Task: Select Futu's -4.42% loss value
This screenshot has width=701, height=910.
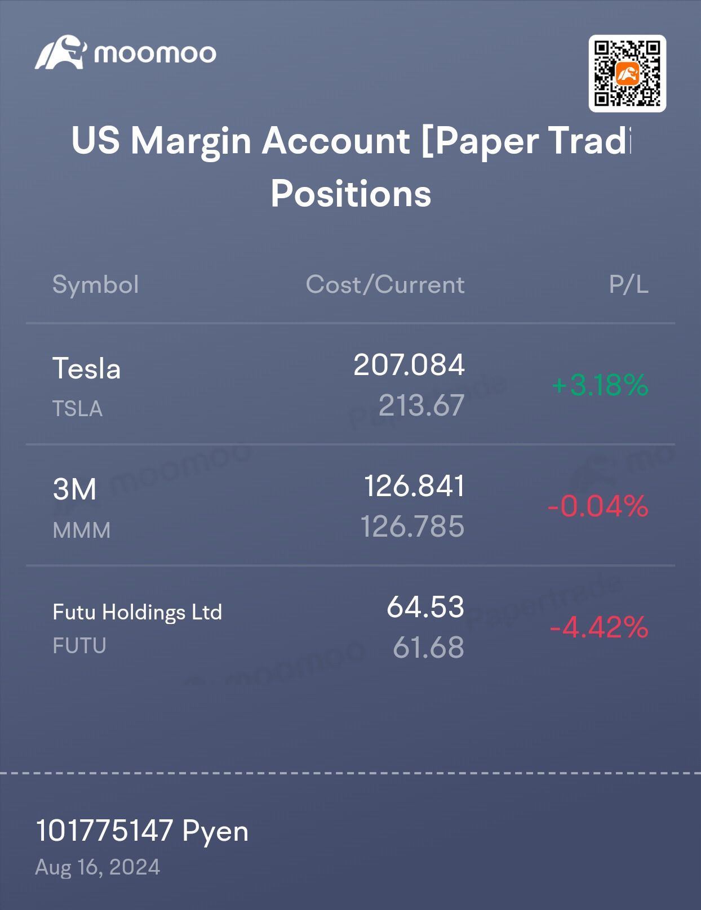Action: point(599,627)
